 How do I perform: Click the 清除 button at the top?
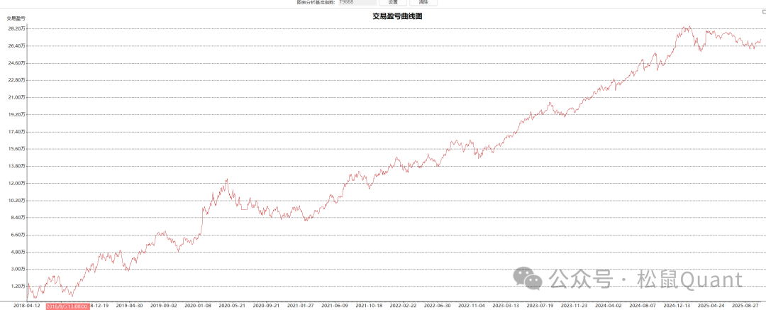coord(423,3)
